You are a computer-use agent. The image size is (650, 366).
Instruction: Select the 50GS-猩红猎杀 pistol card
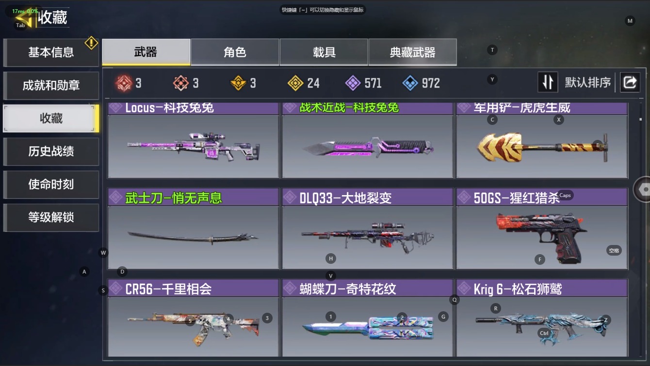click(x=542, y=229)
